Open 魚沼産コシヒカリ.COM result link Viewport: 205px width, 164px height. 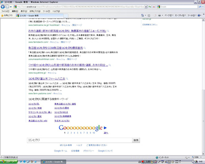56,48
